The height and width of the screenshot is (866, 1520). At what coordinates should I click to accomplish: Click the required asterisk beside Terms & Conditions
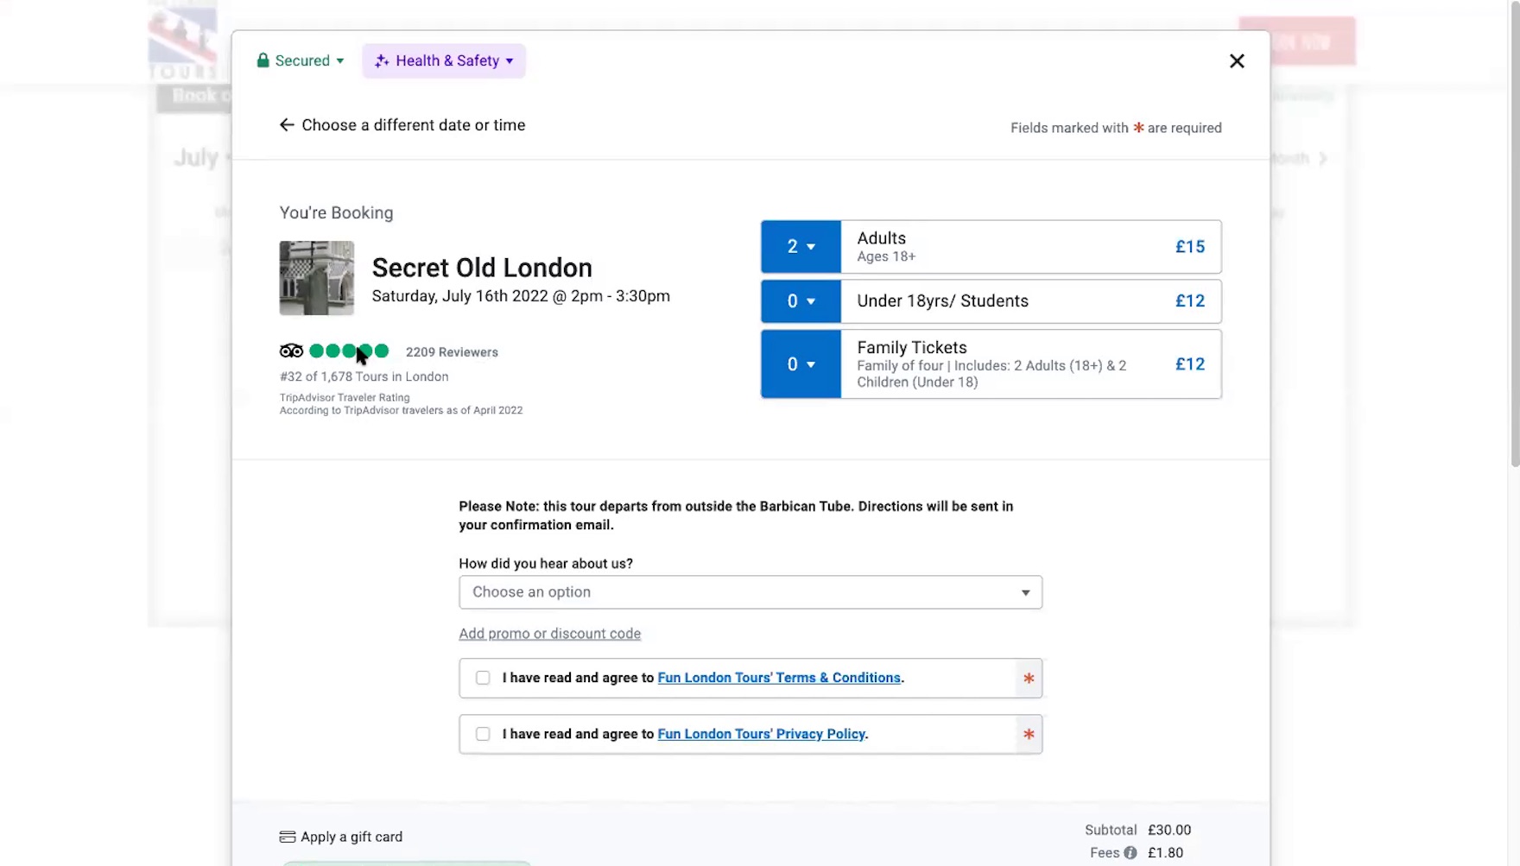point(1028,679)
